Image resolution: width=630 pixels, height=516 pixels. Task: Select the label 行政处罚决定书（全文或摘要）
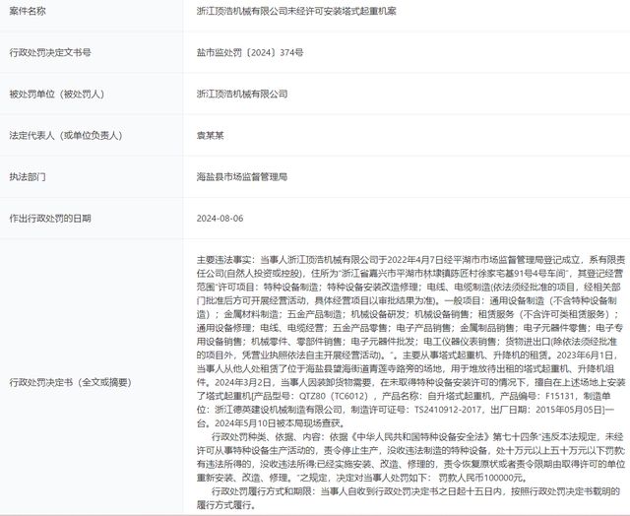coord(71,382)
